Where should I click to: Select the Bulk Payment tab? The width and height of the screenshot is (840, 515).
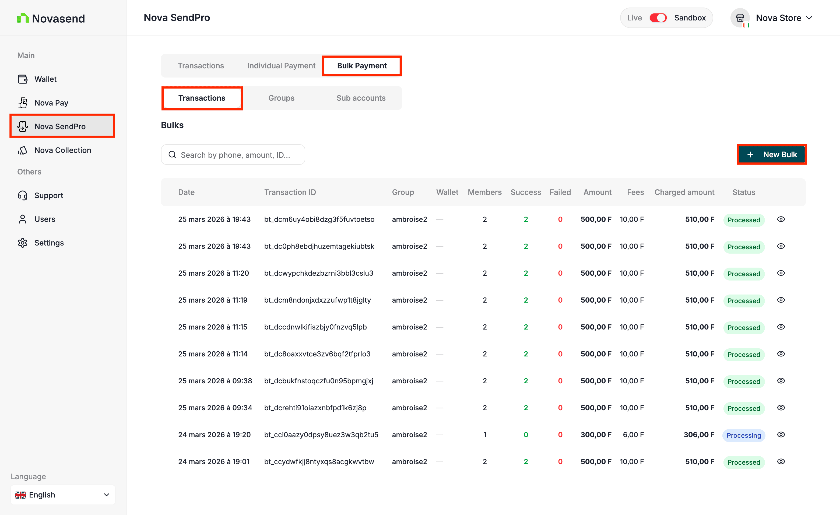click(362, 65)
